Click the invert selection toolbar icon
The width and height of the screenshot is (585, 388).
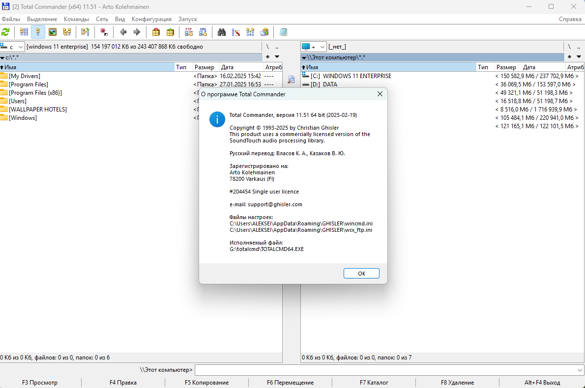click(x=86, y=32)
